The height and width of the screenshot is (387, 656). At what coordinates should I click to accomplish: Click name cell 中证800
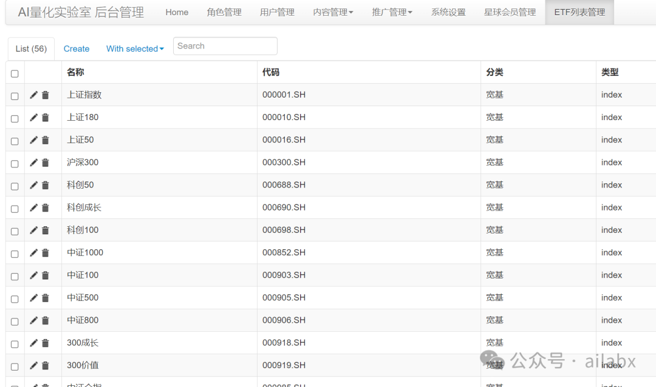point(83,320)
